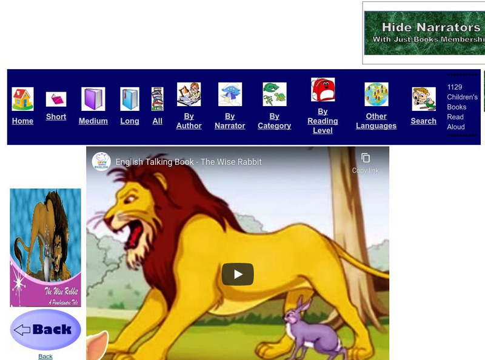This screenshot has height=360, width=485.
Task: Click the By Reading Level red book icon
Action: click(x=323, y=90)
